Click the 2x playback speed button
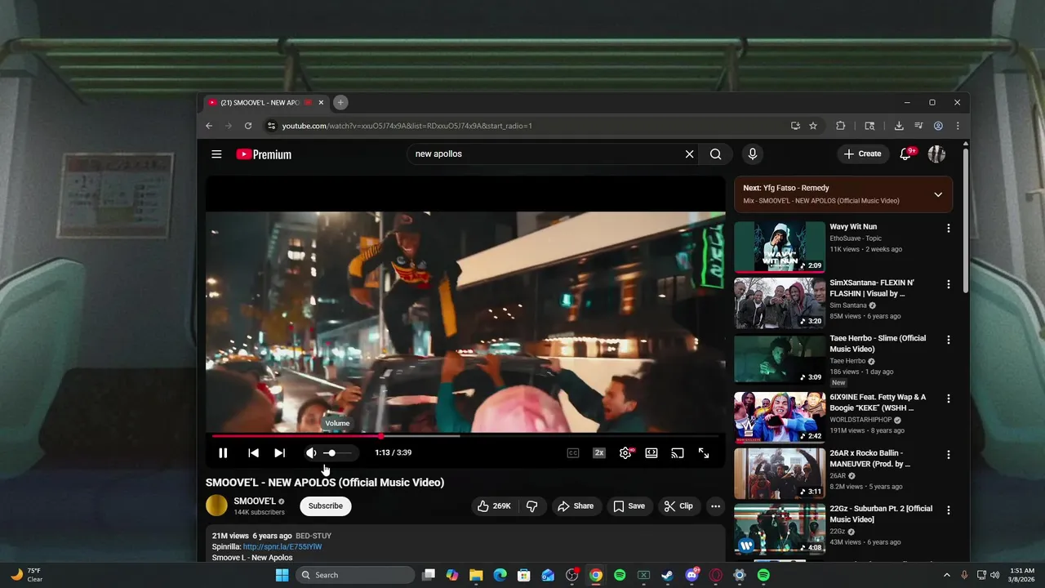The height and width of the screenshot is (588, 1045). point(599,453)
